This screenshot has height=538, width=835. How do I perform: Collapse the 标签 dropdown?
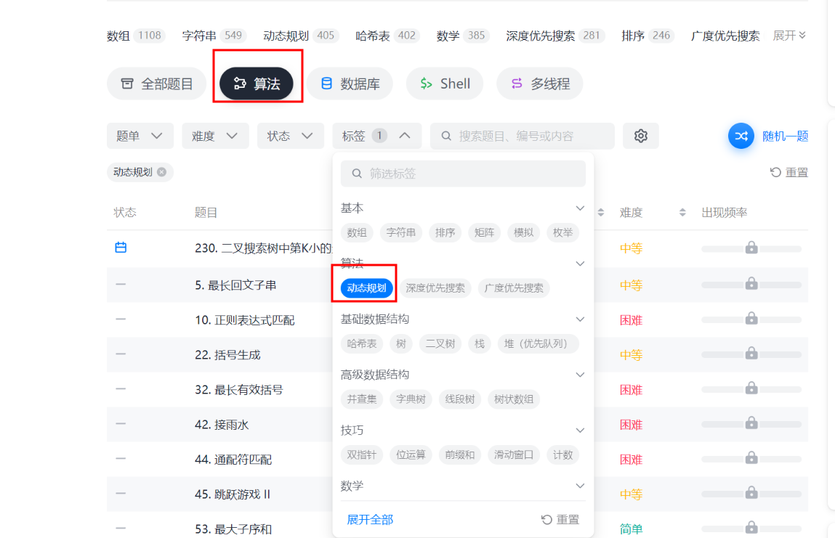coord(377,136)
